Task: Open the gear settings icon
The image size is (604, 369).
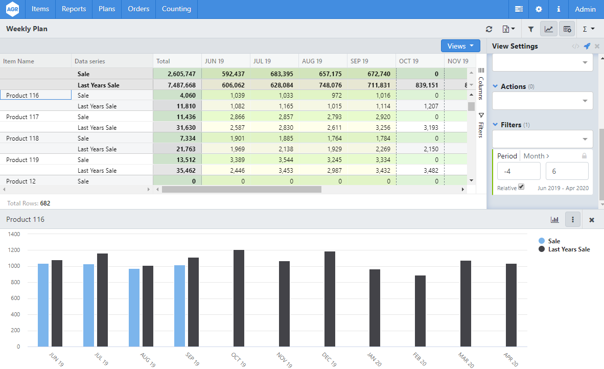Action: coord(539,9)
